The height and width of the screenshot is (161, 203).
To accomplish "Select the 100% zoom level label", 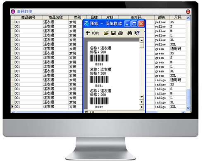I will [x=96, y=33].
